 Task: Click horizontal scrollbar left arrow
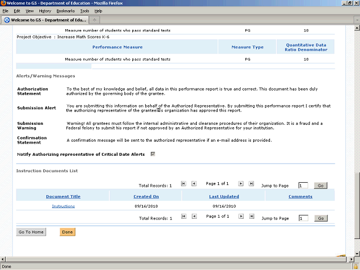point(2,259)
